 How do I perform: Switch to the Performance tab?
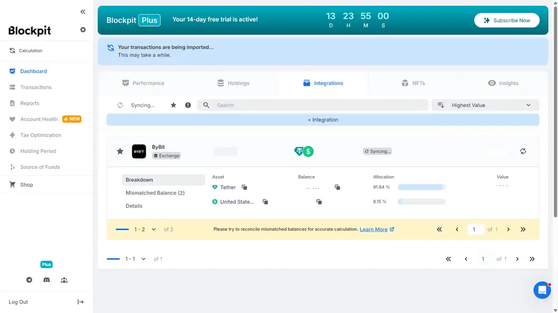pos(143,83)
